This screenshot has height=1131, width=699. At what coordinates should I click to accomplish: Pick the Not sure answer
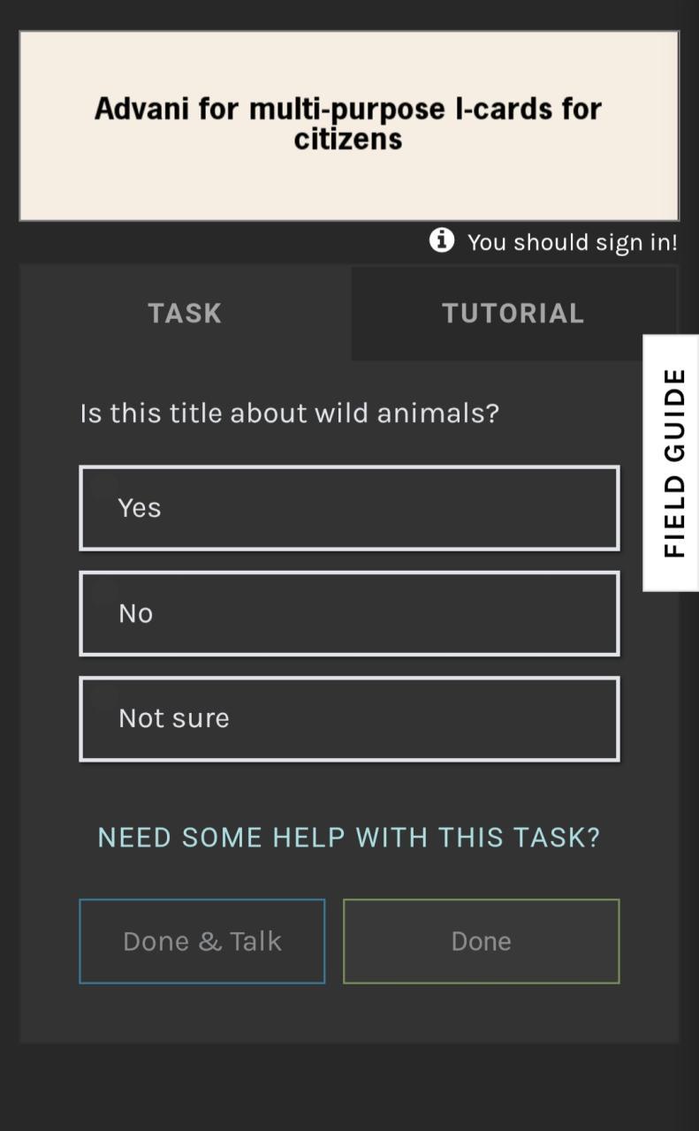pos(349,718)
